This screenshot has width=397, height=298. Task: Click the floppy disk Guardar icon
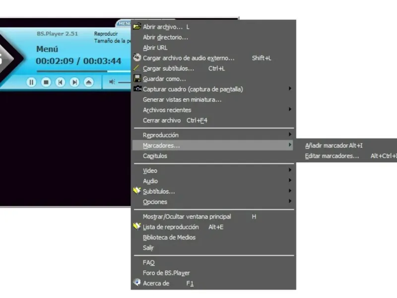[x=137, y=78]
